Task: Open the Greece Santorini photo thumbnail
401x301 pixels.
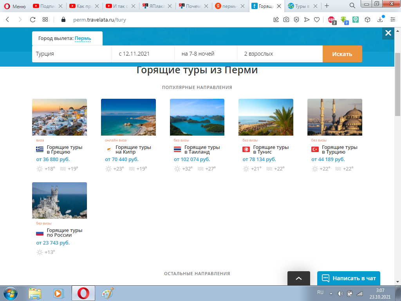Action: click(x=60, y=117)
